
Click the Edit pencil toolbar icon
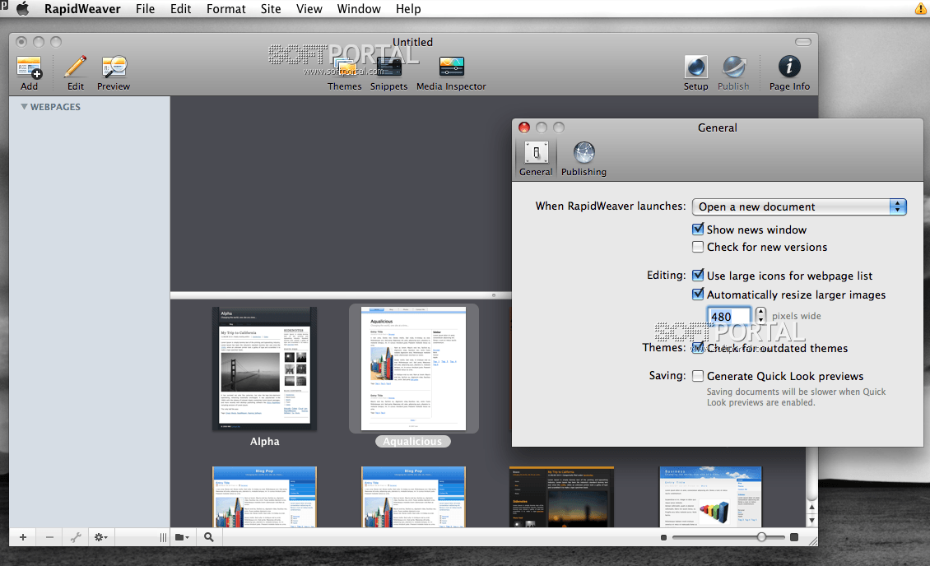[x=76, y=67]
